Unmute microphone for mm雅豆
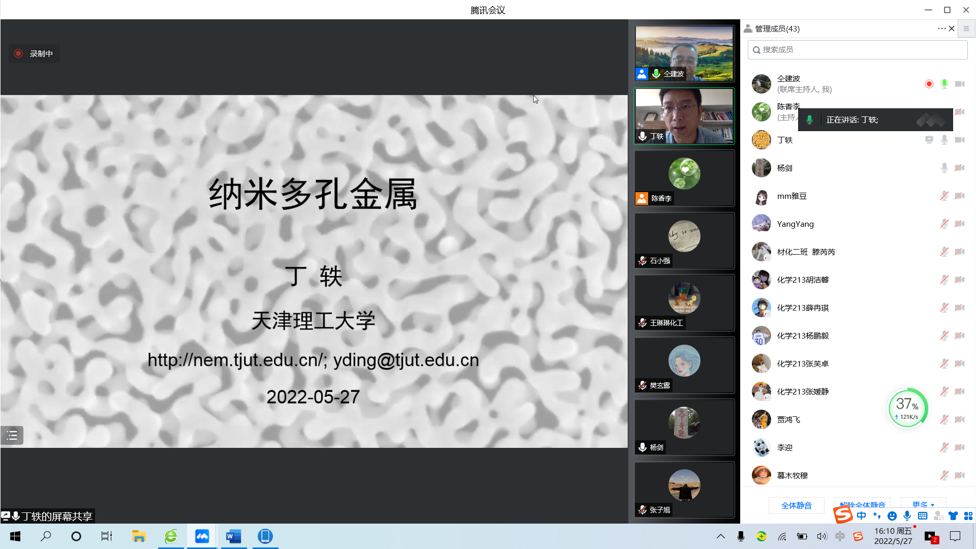The width and height of the screenshot is (976, 549). [x=944, y=196]
